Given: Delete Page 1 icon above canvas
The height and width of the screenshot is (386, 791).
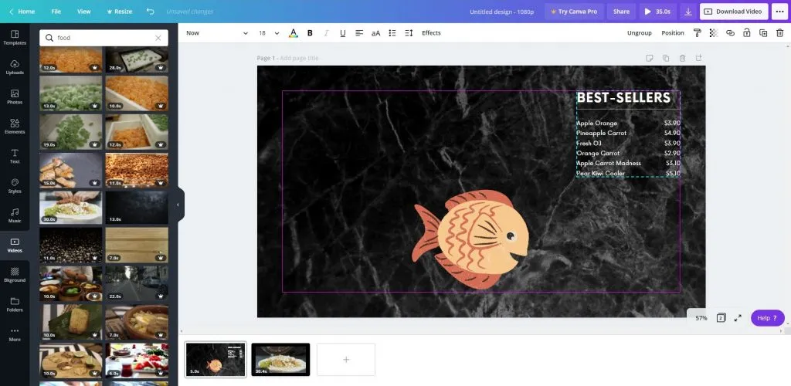Looking at the screenshot, I should (x=682, y=58).
